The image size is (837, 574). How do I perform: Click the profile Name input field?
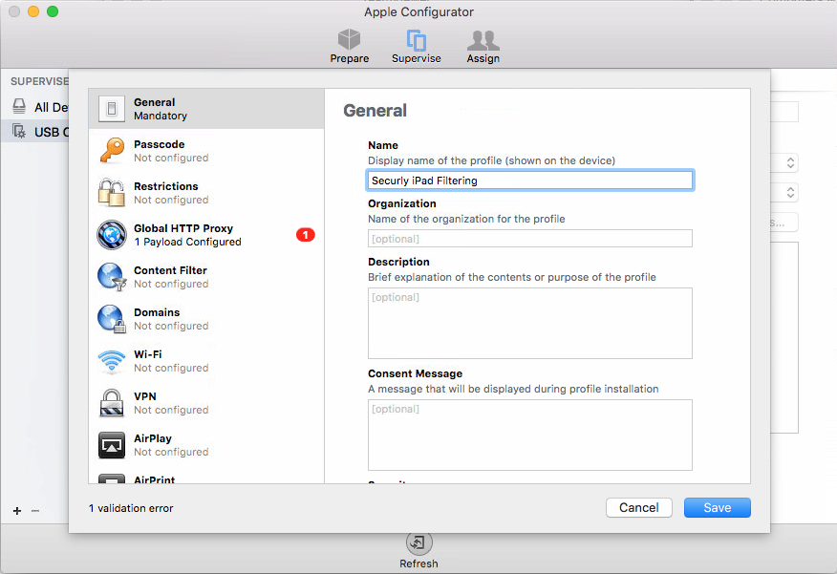click(530, 181)
